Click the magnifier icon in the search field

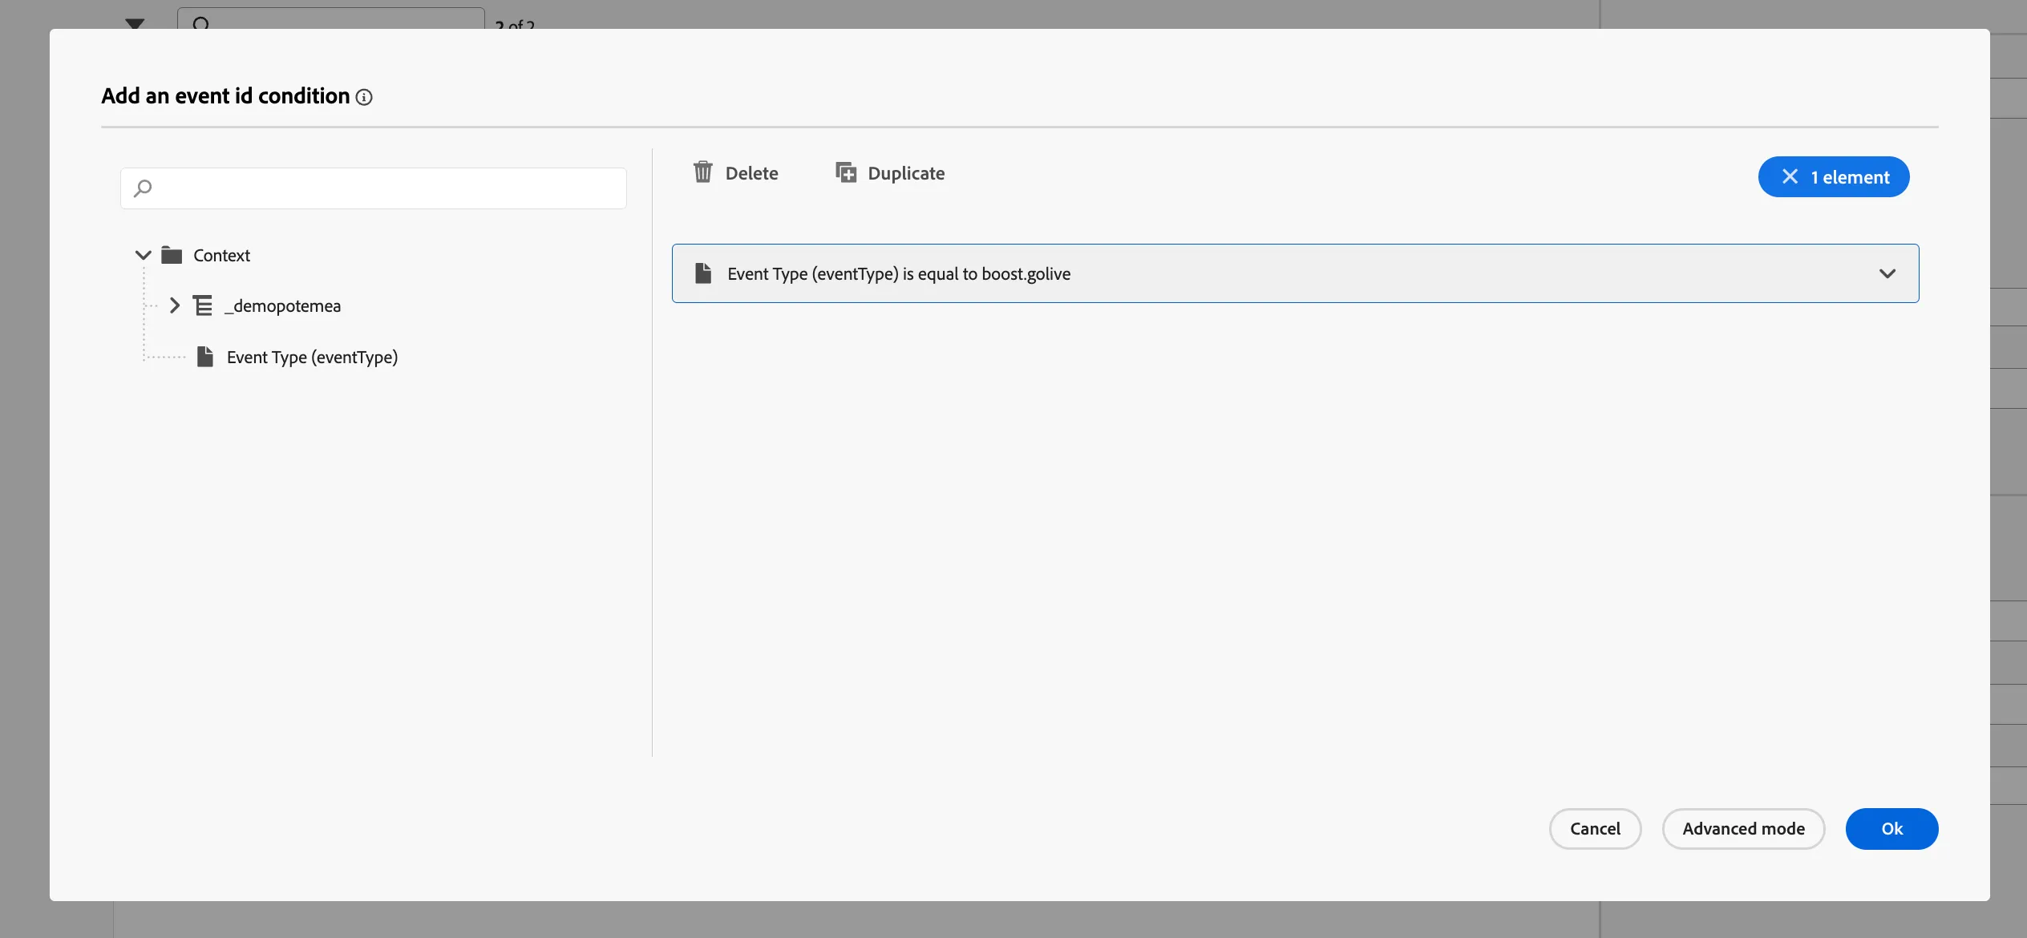pyautogui.click(x=143, y=188)
